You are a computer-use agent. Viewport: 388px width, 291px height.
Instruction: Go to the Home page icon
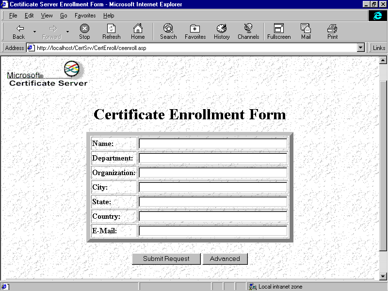138,29
